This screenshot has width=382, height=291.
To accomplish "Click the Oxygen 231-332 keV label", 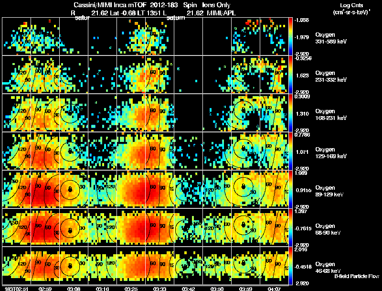I will pyautogui.click(x=331, y=76).
